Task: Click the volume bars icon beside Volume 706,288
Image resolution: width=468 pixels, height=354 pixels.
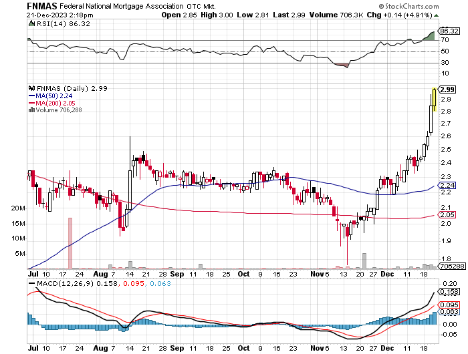Action: [x=31, y=110]
